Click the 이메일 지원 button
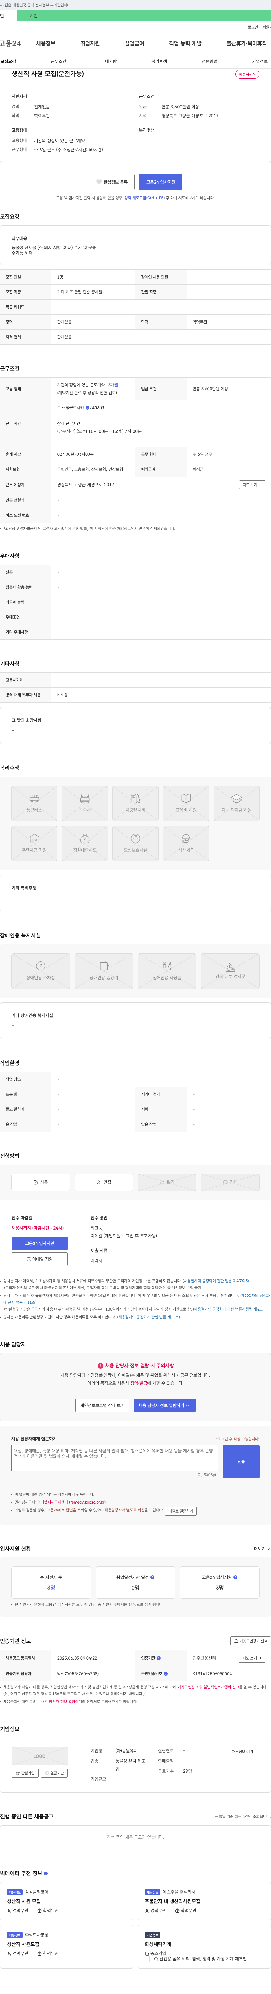 (40, 1259)
